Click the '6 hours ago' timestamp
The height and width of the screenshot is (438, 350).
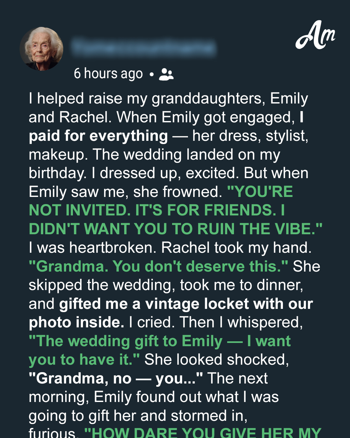pyautogui.click(x=108, y=74)
